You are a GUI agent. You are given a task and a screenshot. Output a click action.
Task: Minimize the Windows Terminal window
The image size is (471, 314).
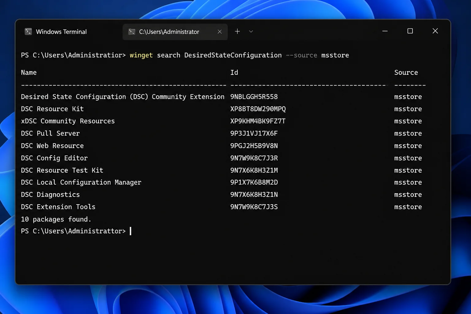click(x=385, y=31)
